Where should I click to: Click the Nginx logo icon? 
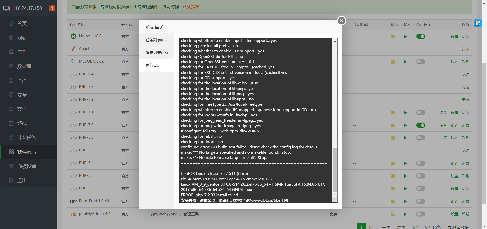[x=73, y=36]
